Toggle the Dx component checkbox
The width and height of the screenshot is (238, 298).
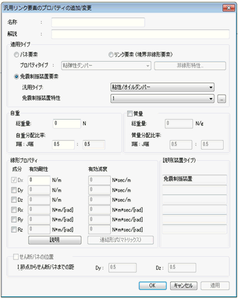click(x=14, y=180)
